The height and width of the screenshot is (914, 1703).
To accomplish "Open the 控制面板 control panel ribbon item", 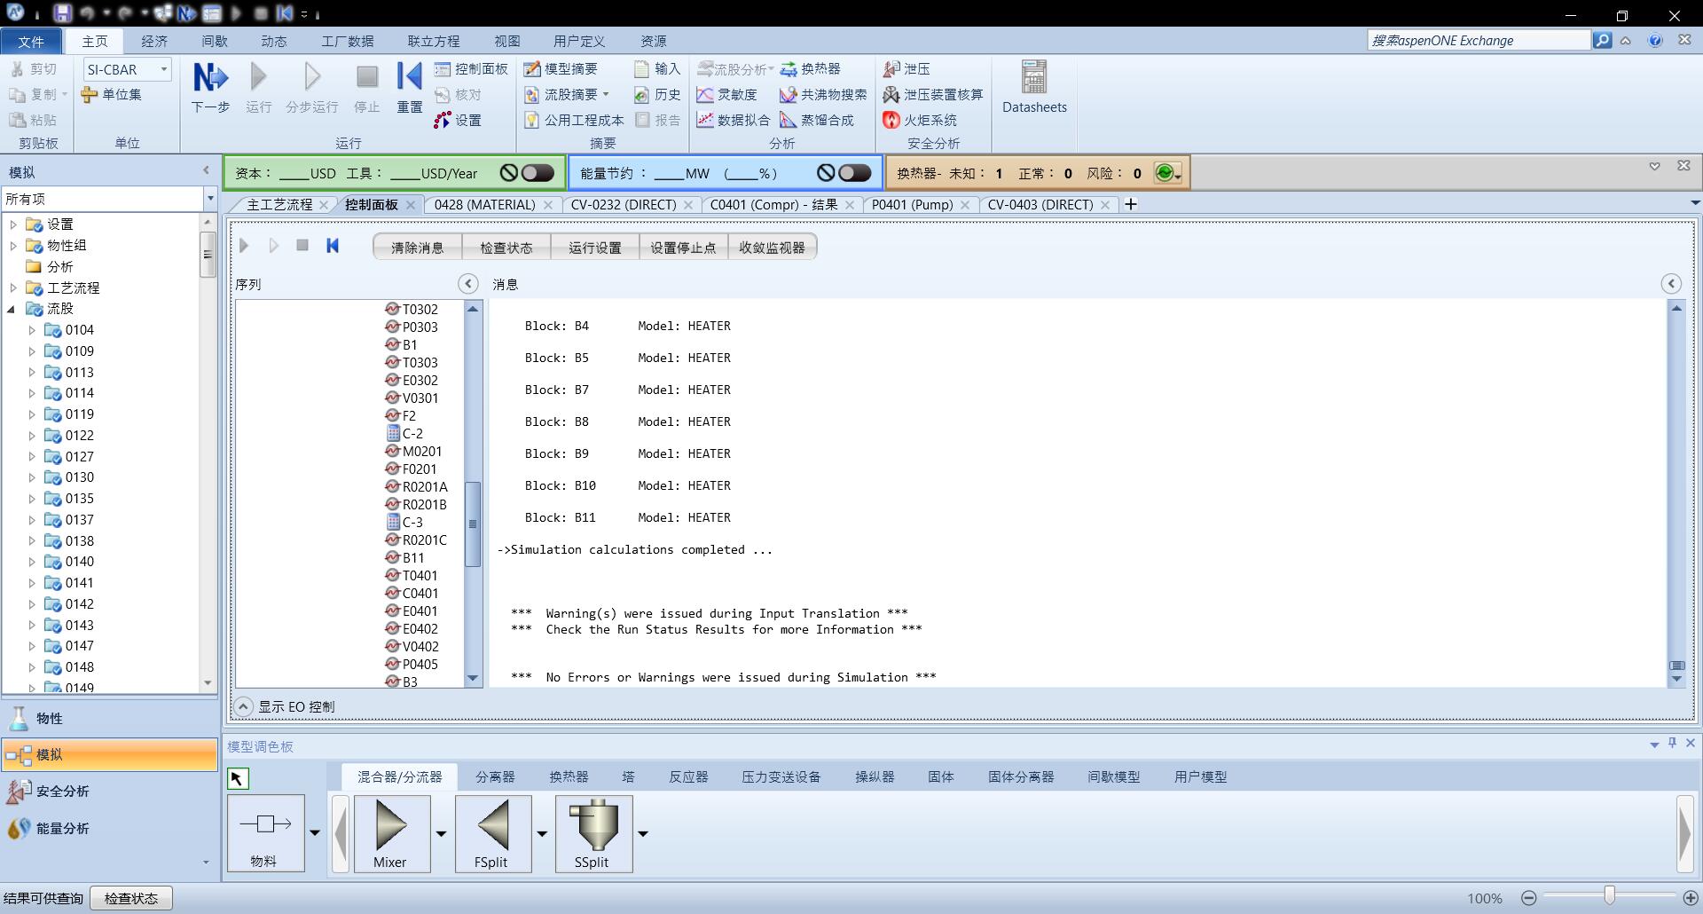I will click(x=472, y=68).
